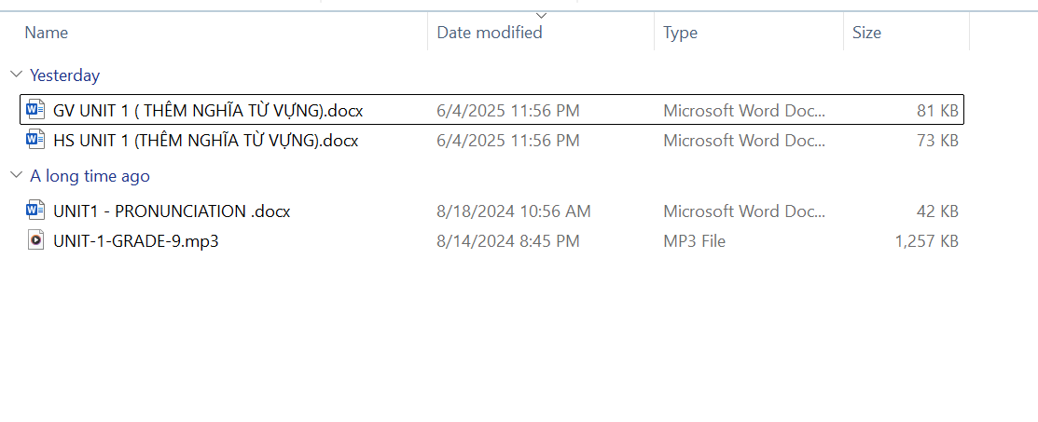Click the Word icon beside GV UNIT 1 file
1038x422 pixels.
[x=35, y=110]
